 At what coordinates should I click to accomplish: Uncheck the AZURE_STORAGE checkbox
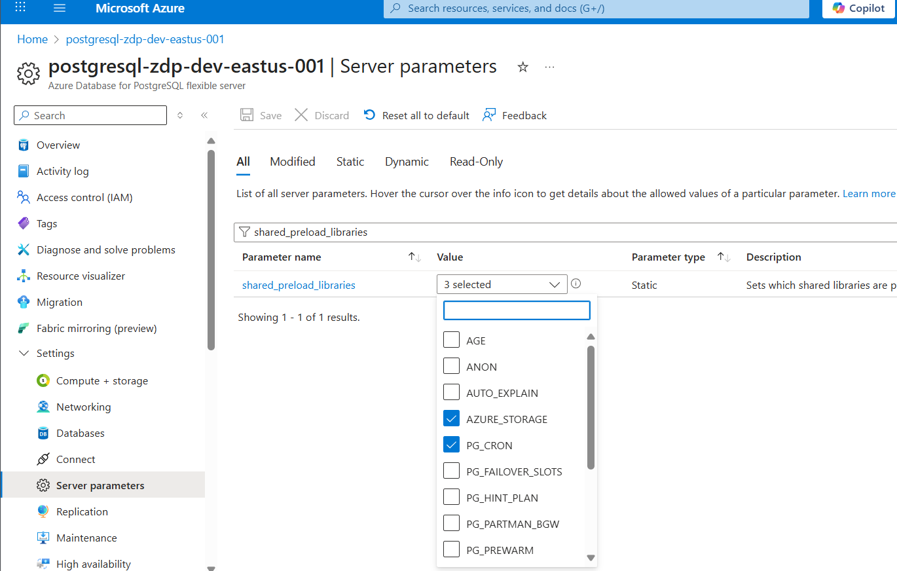tap(451, 418)
